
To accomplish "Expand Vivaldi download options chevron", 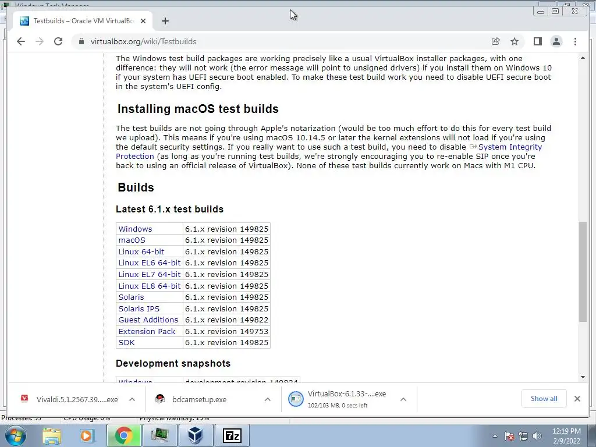I will (132, 399).
